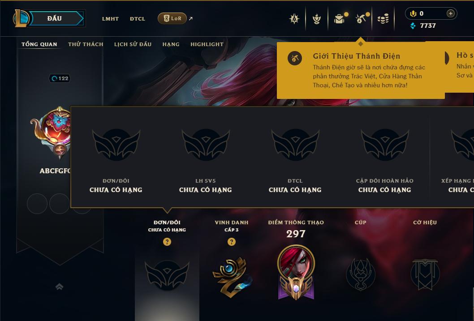Click the ĐẤU play button
The height and width of the screenshot is (321, 474).
(x=54, y=18)
